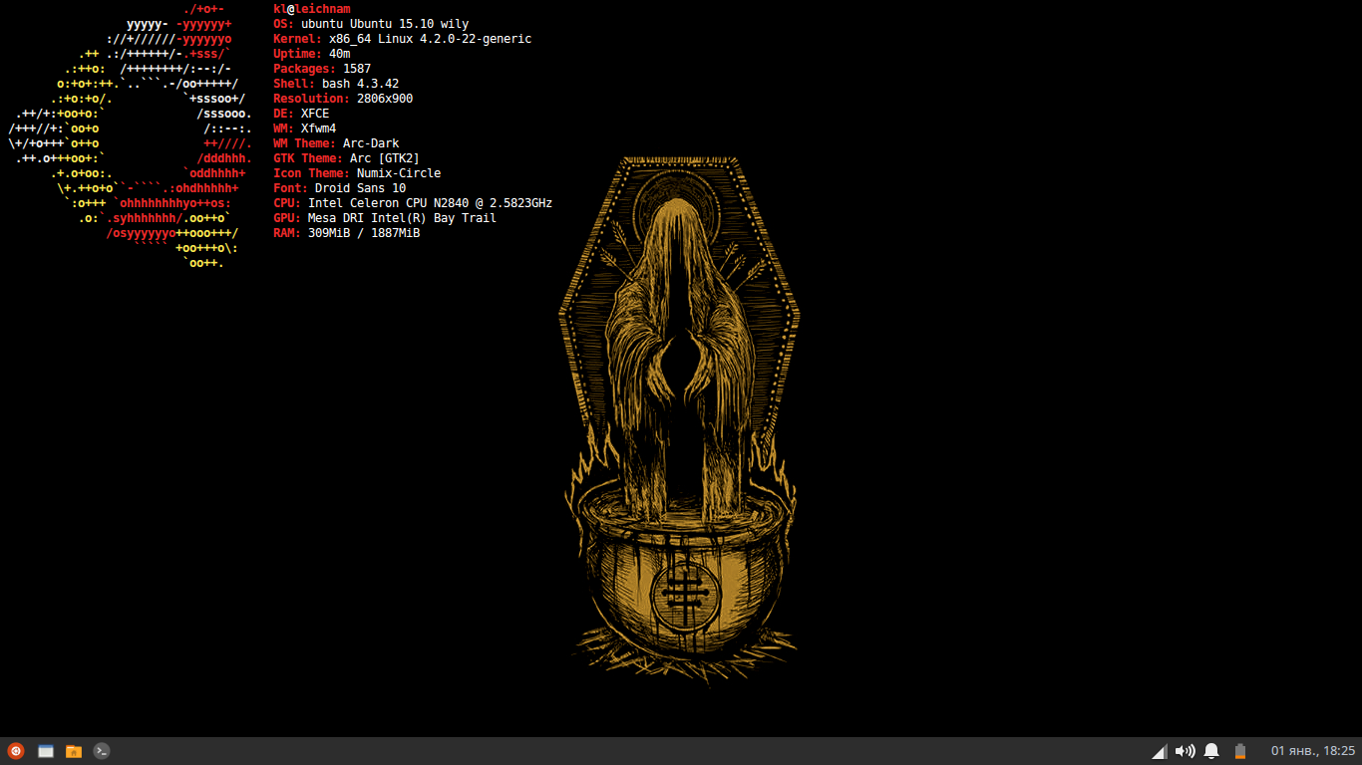Open the network signal indicator
Image resolution: width=1362 pixels, height=765 pixels.
1159,751
